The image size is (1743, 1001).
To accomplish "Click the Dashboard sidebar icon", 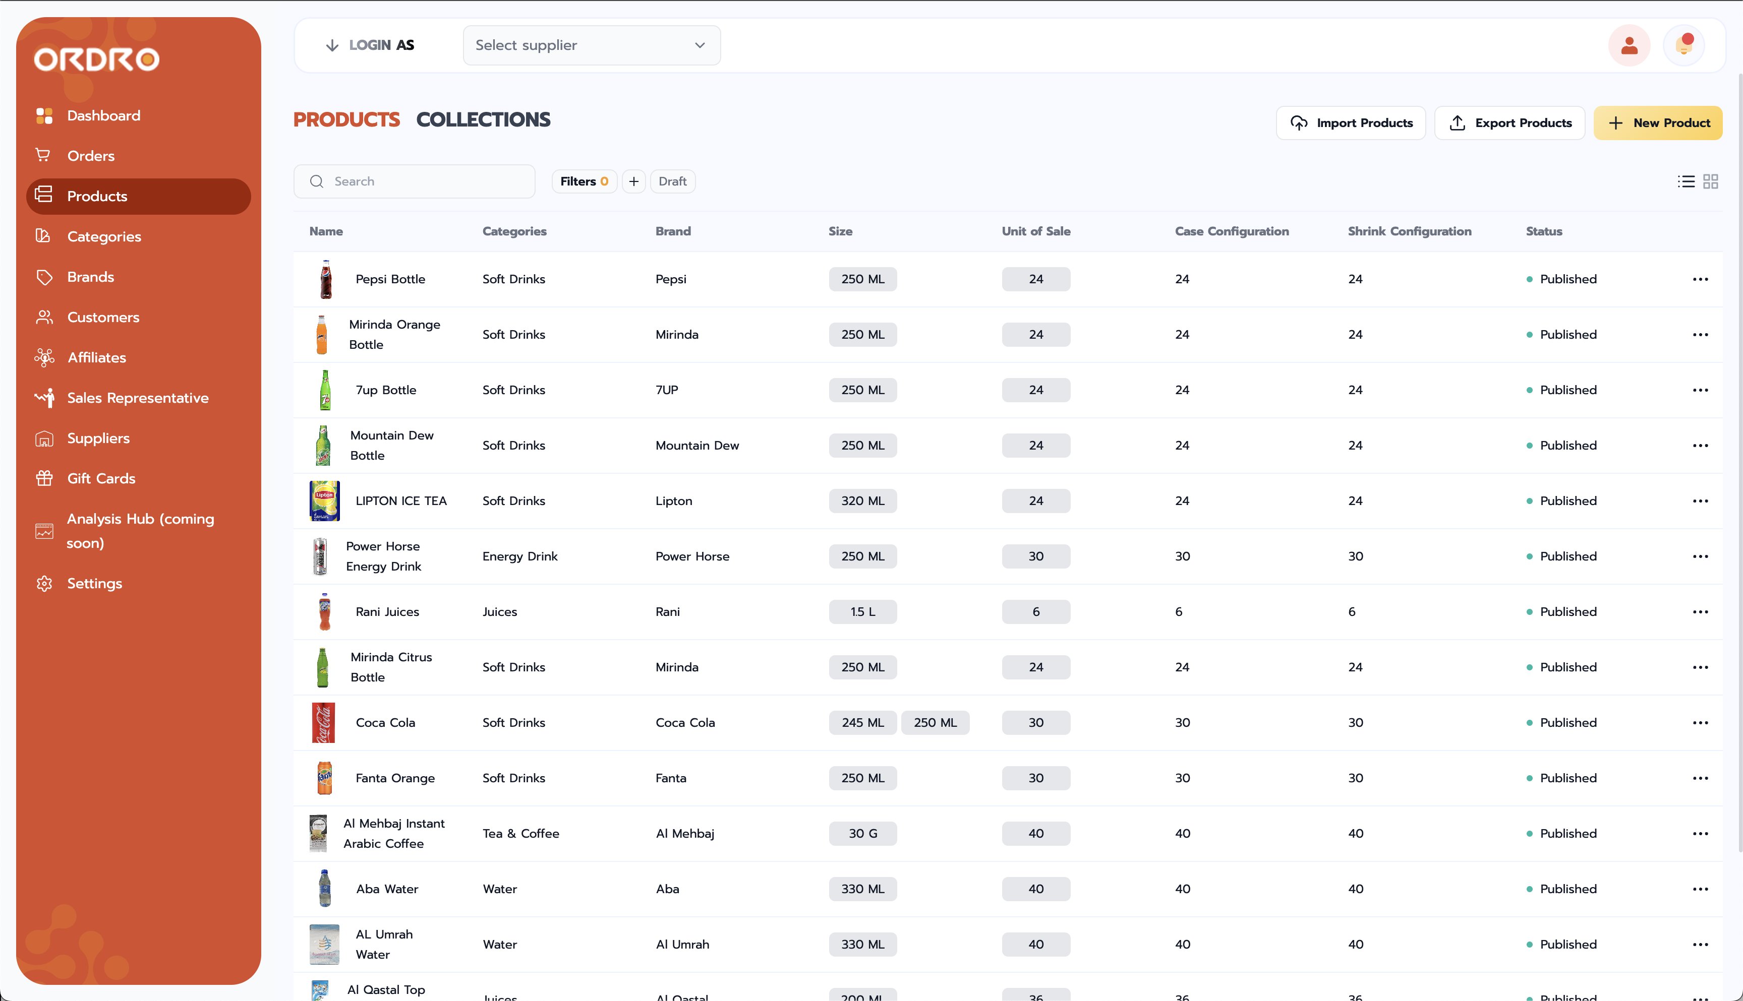I will (x=44, y=116).
